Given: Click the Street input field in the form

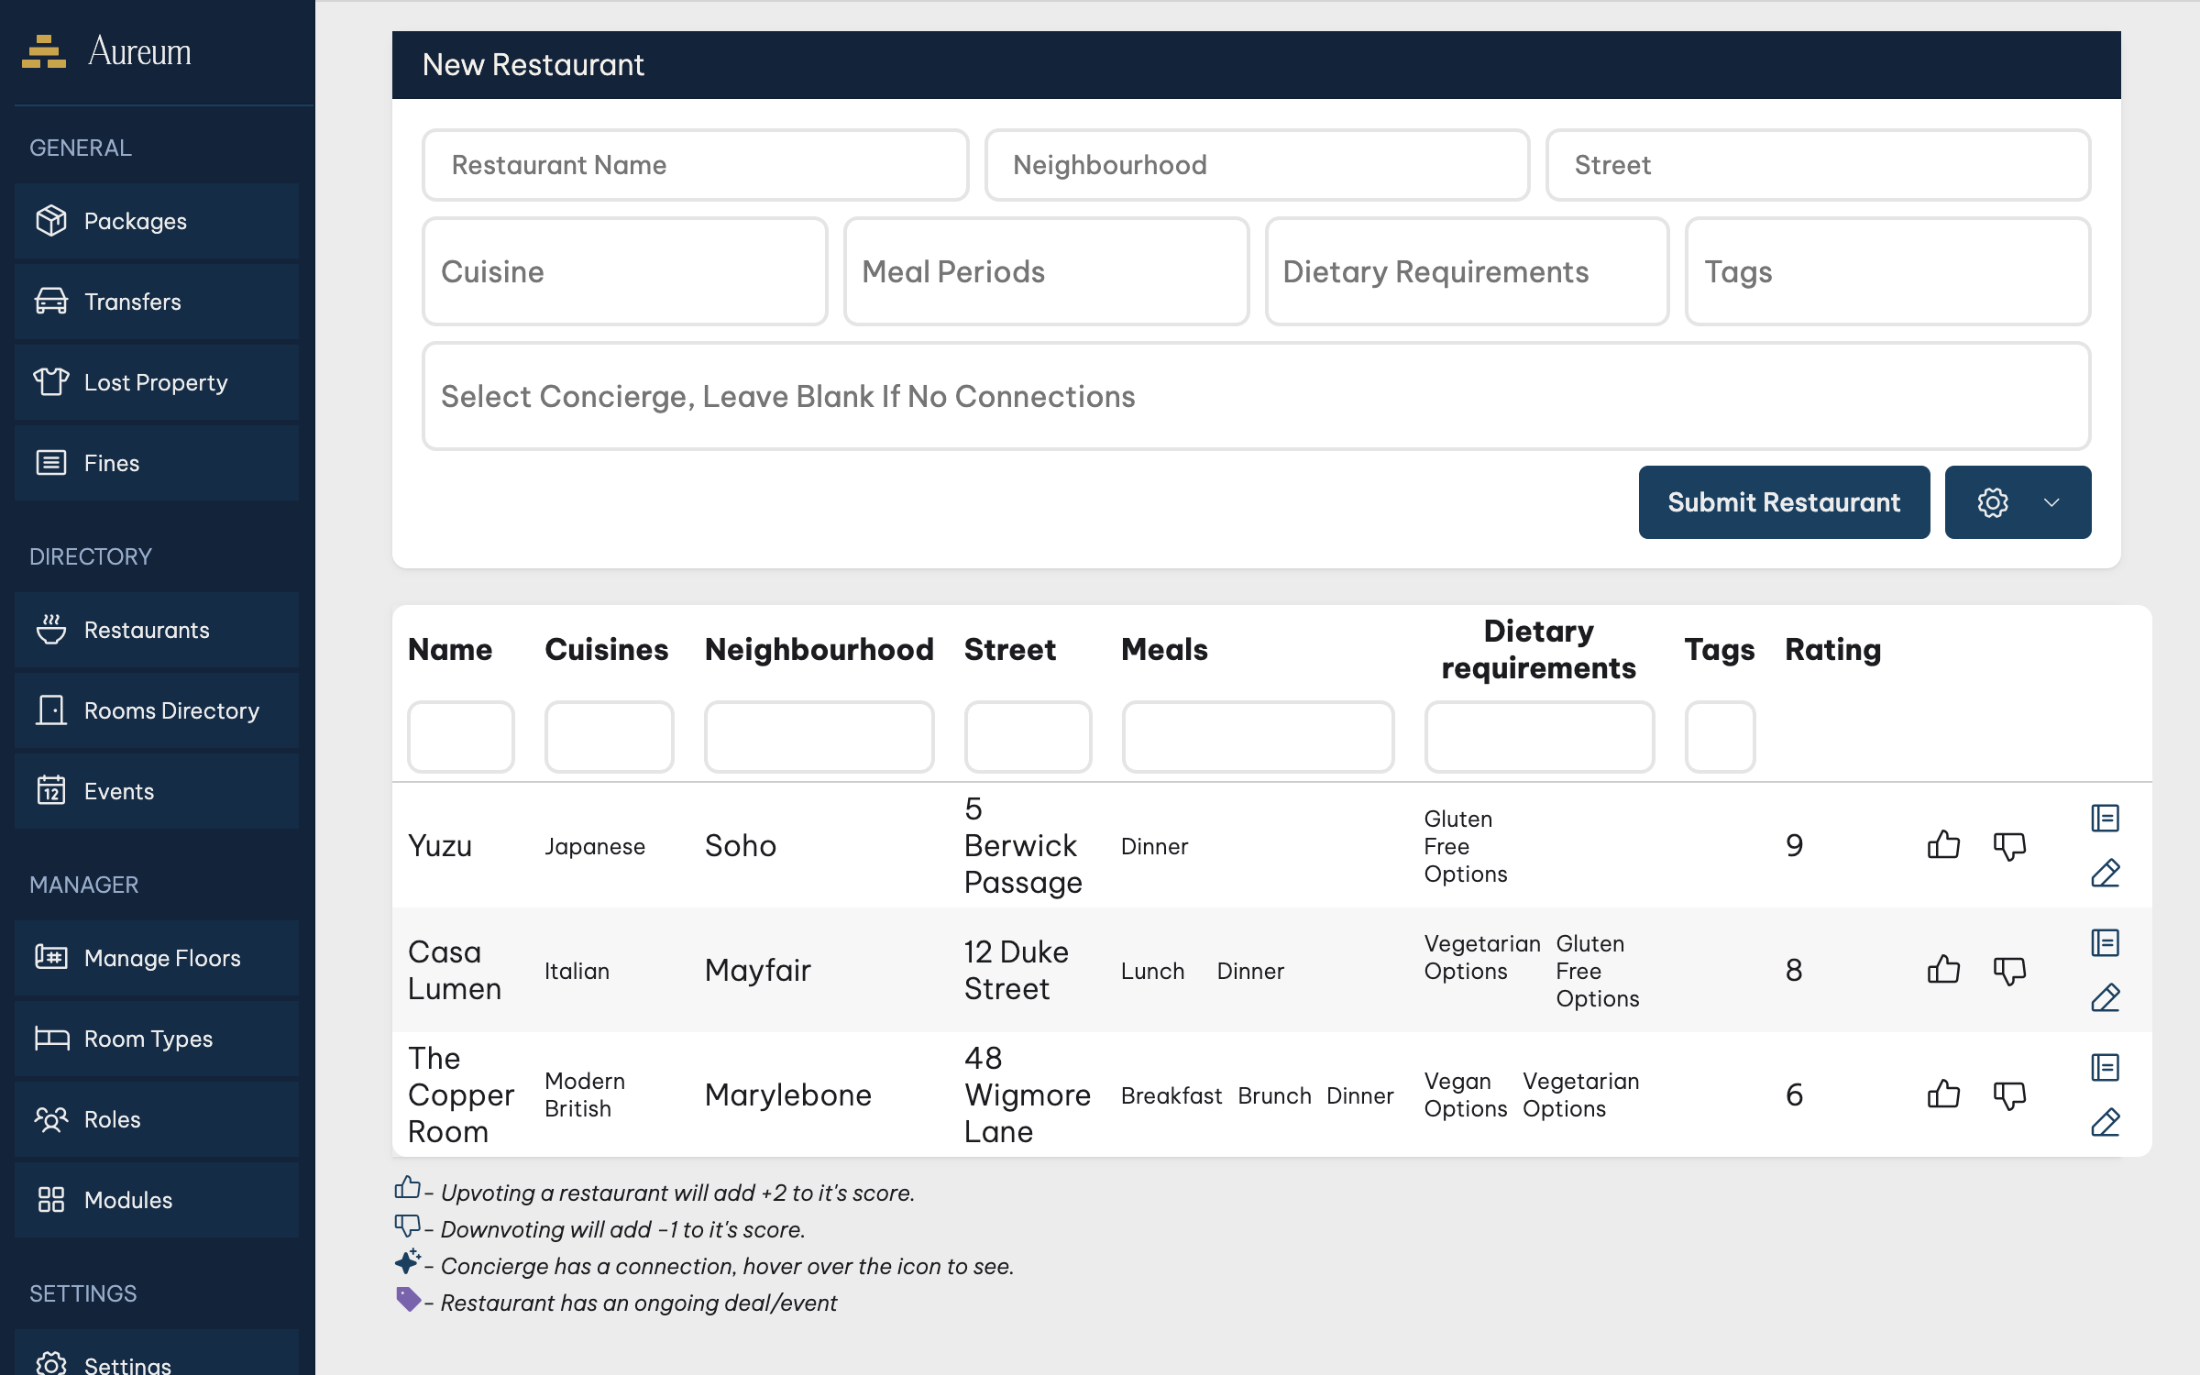Looking at the screenshot, I should [x=1818, y=165].
